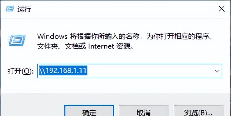The width and height of the screenshot is (231, 116).
Task: Click the highlighted \\192.168.1.11 text
Action: pyautogui.click(x=63, y=70)
